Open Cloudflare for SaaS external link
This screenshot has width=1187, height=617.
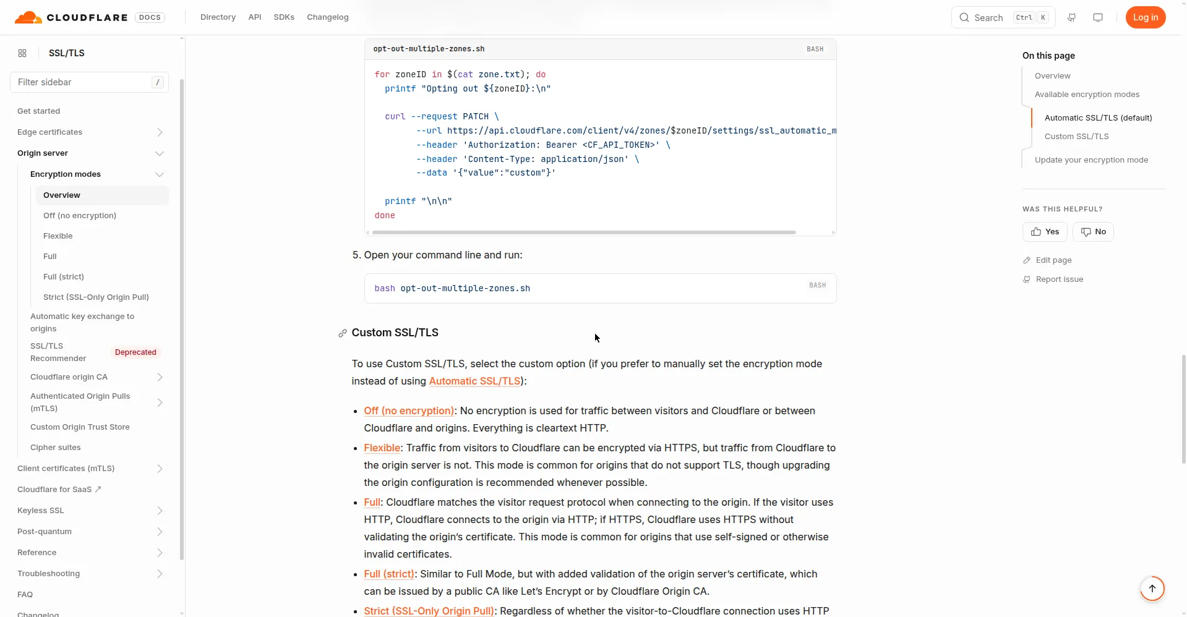59,490
